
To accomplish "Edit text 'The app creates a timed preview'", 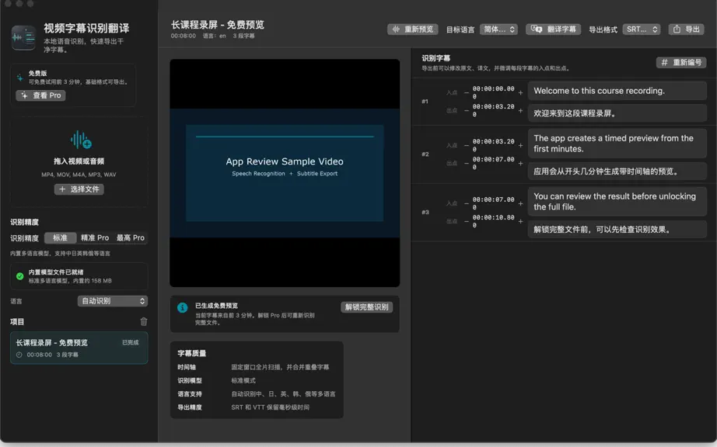I will pos(617,144).
